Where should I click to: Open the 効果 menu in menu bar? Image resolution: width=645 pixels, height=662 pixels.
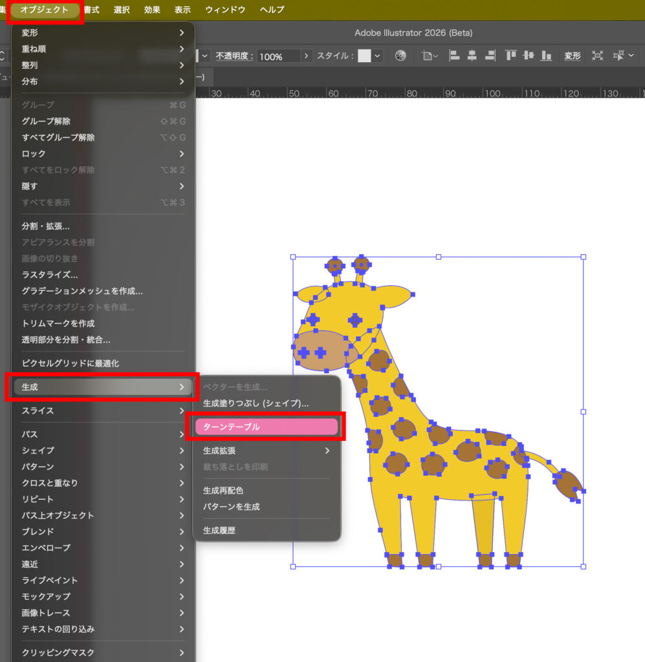tap(152, 10)
